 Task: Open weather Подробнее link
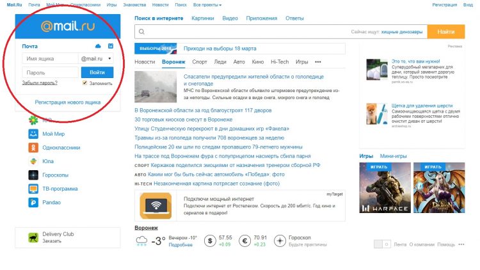[180, 245]
